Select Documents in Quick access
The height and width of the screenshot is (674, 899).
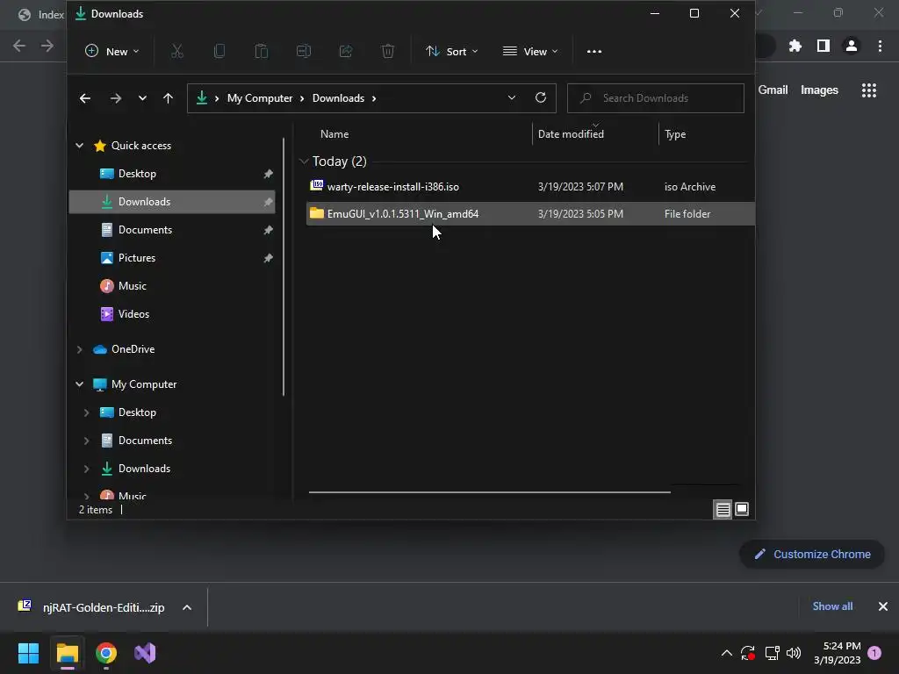click(x=172, y=230)
